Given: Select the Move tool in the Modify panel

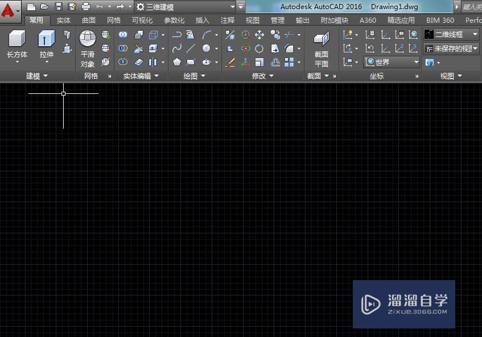Looking at the screenshot, I should click(x=259, y=35).
